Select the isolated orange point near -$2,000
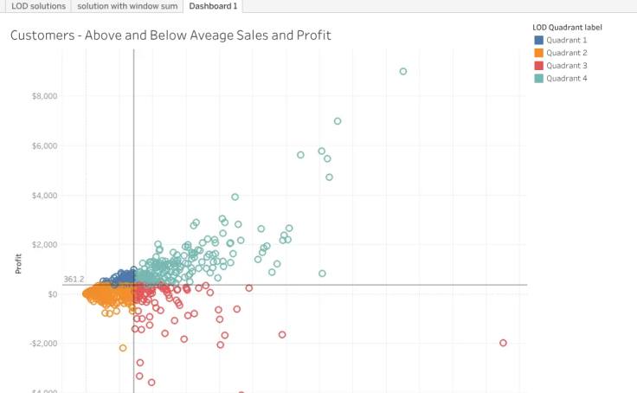Viewport: 637px width, 393px height. (x=123, y=348)
